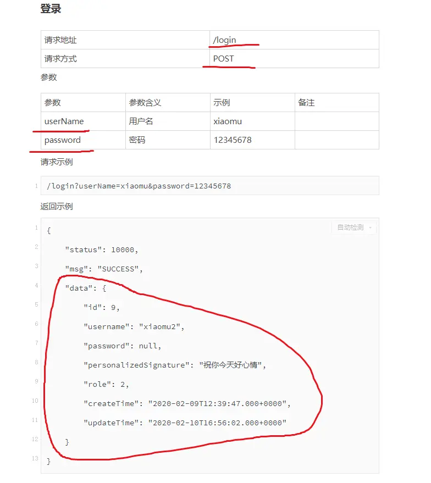Open the 自动检测 language dropdown
This screenshot has height=483, width=431.
354,227
